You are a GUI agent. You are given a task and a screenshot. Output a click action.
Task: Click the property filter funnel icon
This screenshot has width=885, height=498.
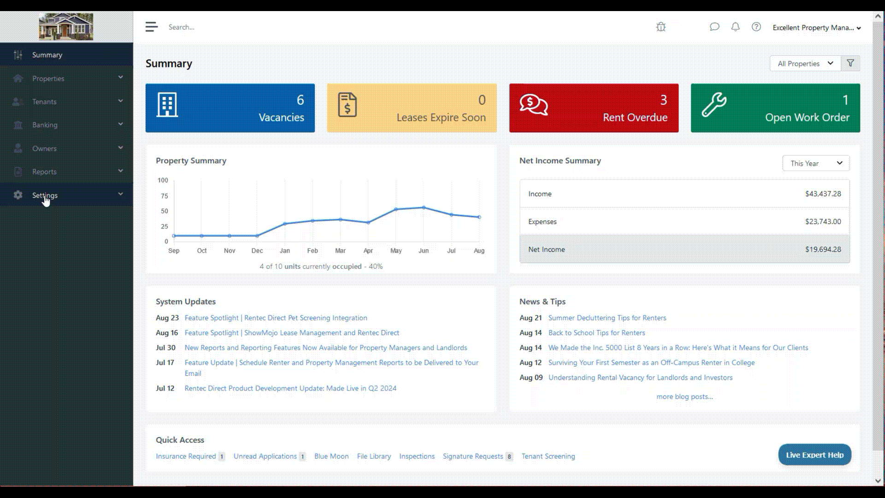coord(850,63)
